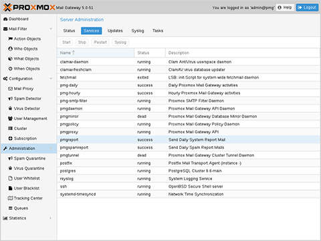Select the pmgdaemon service row

[189, 109]
